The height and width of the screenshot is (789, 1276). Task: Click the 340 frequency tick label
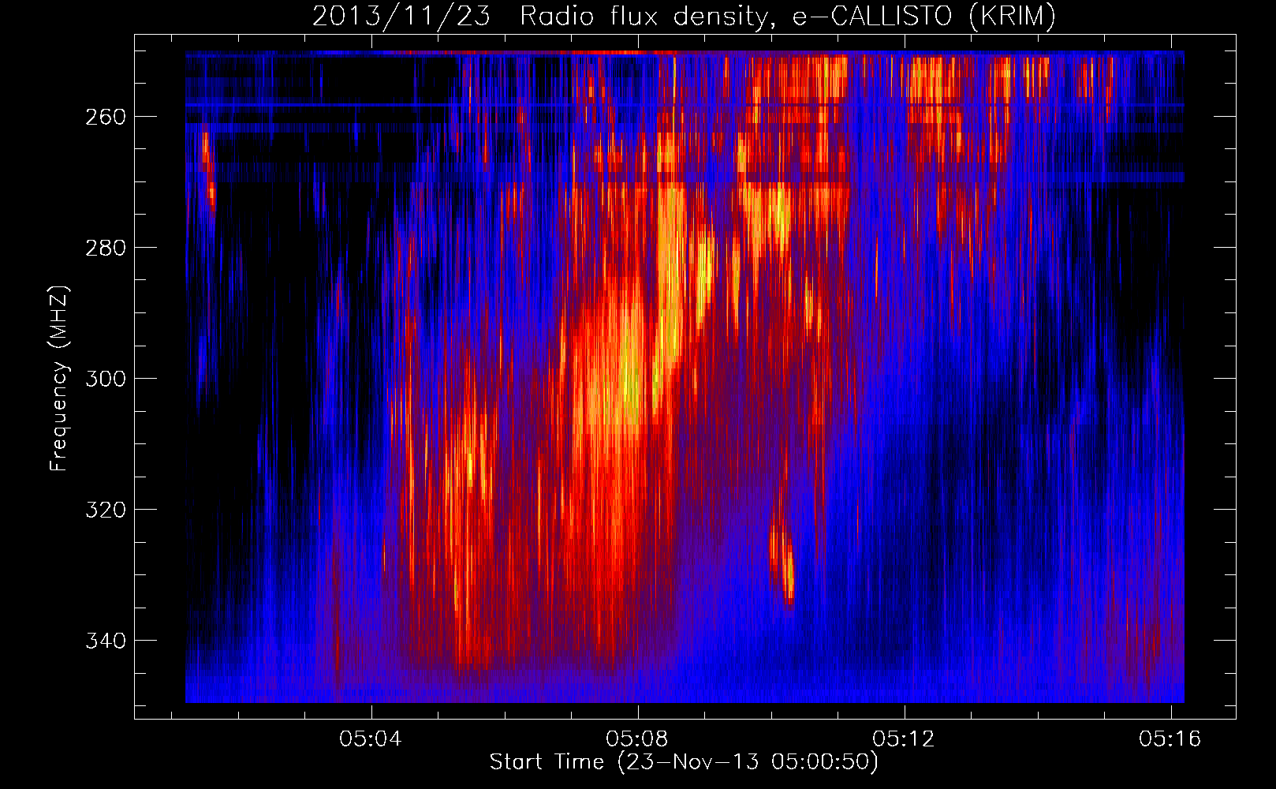coord(106,641)
